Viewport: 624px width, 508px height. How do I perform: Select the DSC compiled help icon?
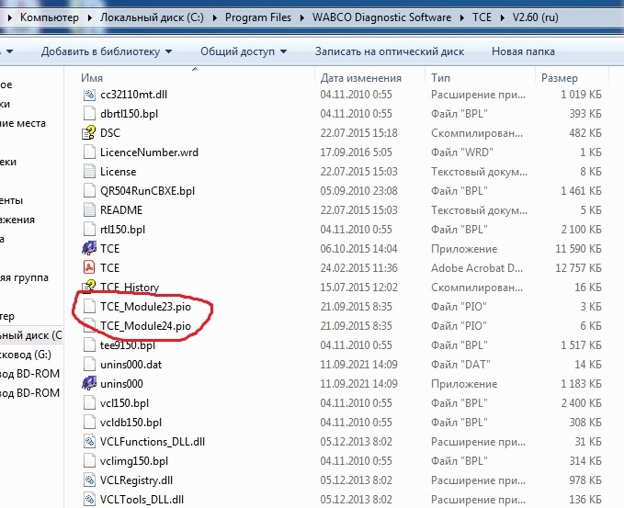click(x=89, y=133)
